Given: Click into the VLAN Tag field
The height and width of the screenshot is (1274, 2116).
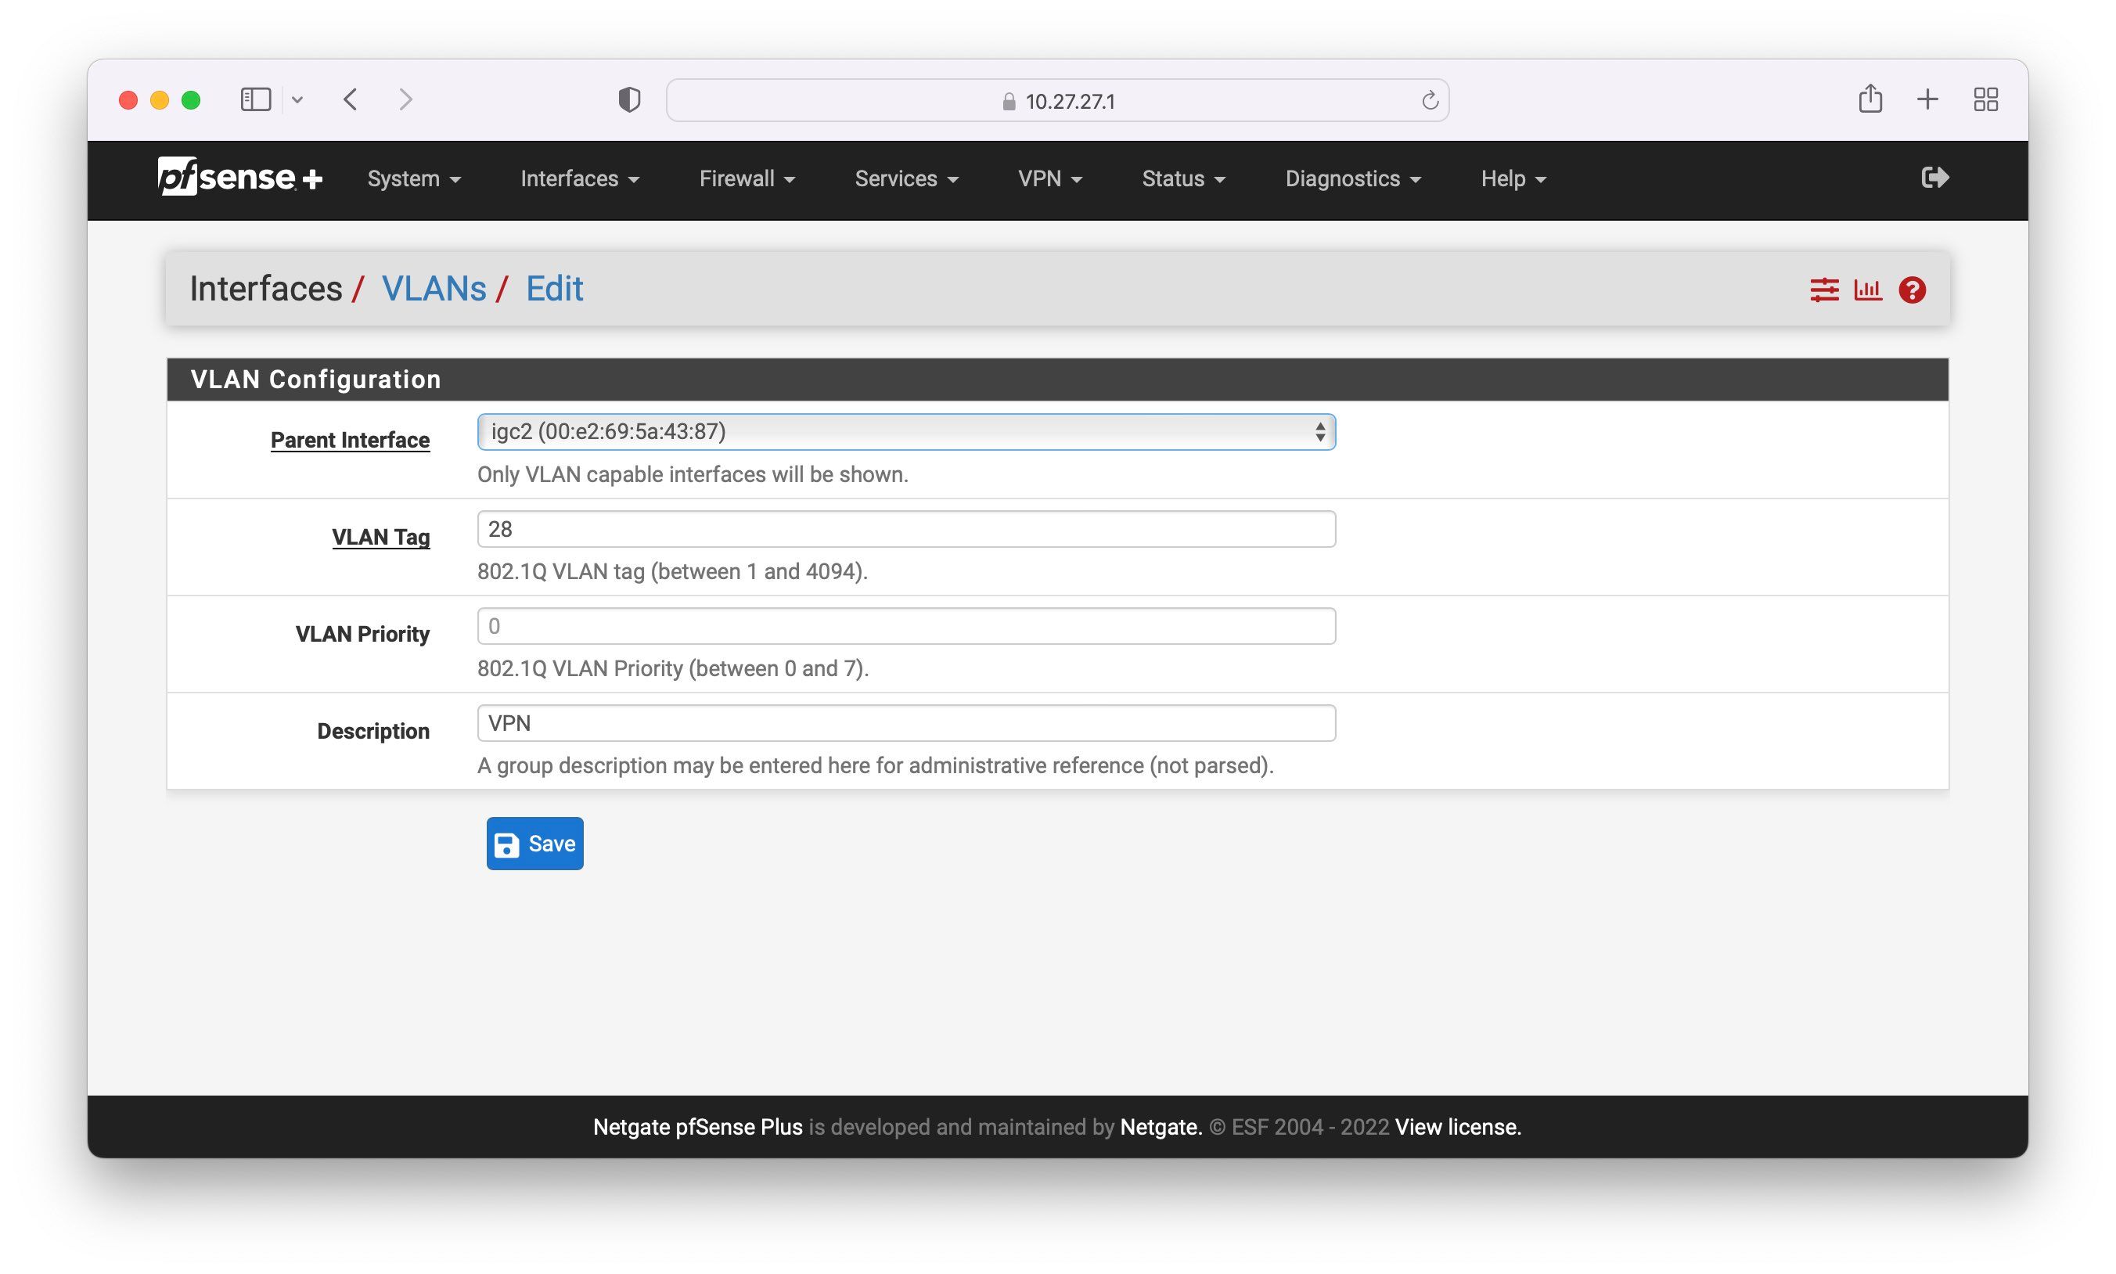Looking at the screenshot, I should coord(905,529).
